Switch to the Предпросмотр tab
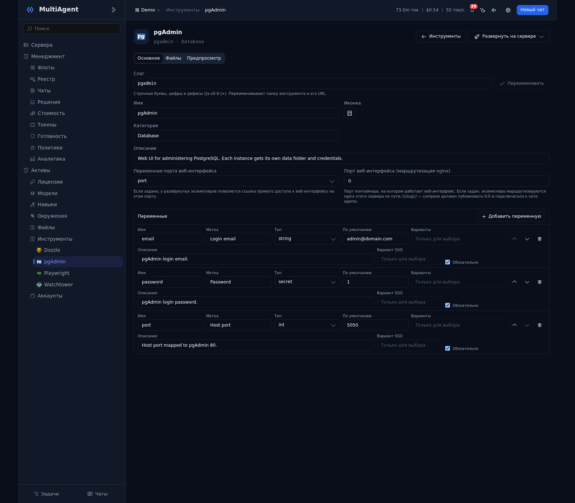This screenshot has height=503, width=575. [204, 58]
